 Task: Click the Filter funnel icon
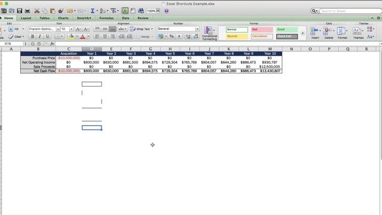click(113, 11)
